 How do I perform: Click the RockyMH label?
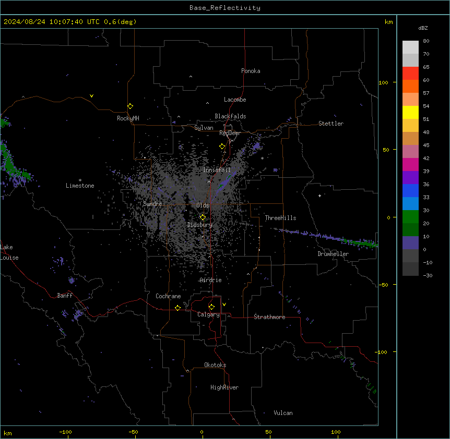(128, 118)
